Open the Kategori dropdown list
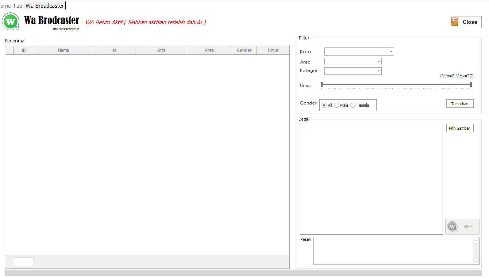Image resolution: width=489 pixels, height=278 pixels. coord(379,71)
